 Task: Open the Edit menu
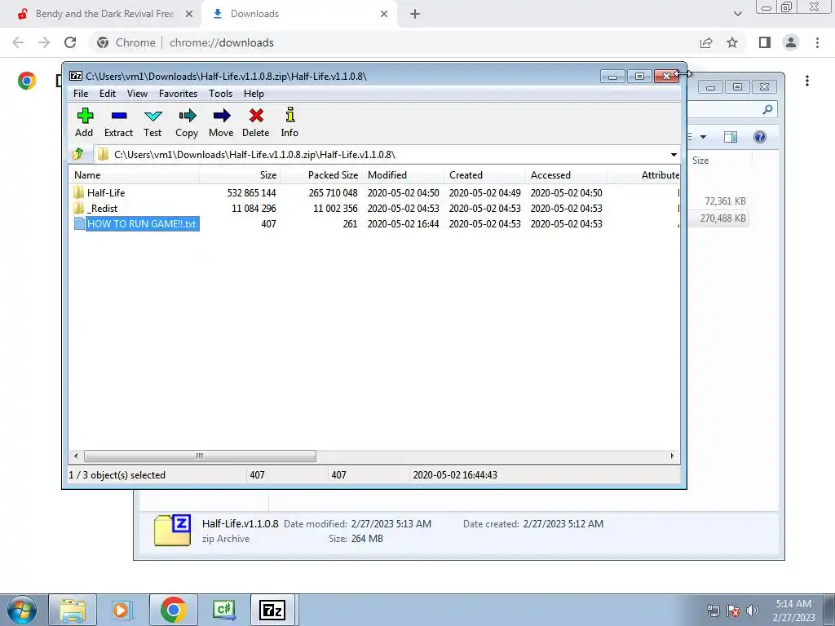pos(108,94)
